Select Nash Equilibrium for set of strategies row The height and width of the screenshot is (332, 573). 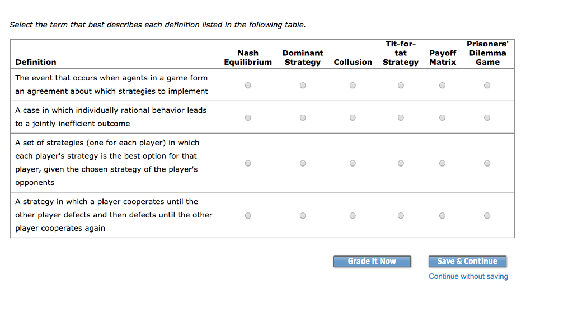pos(248,163)
